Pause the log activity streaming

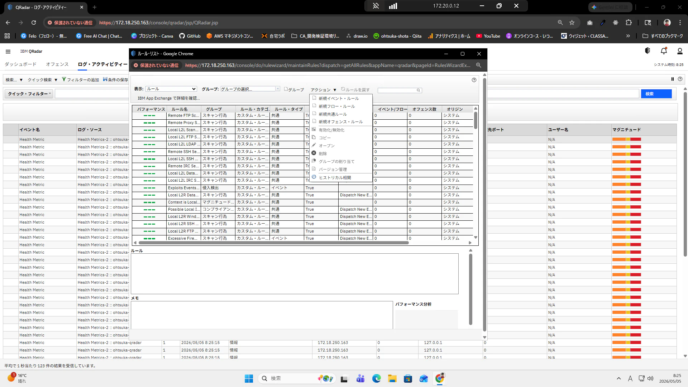tap(673, 79)
